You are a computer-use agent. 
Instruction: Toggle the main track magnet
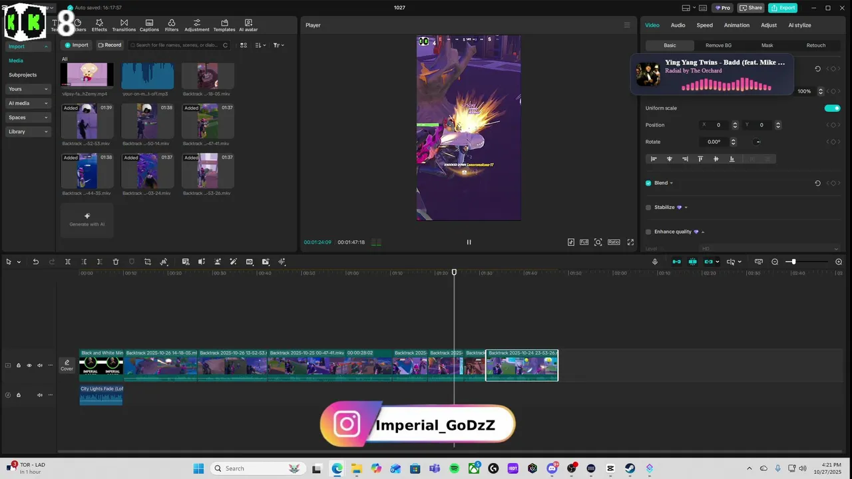[676, 262]
